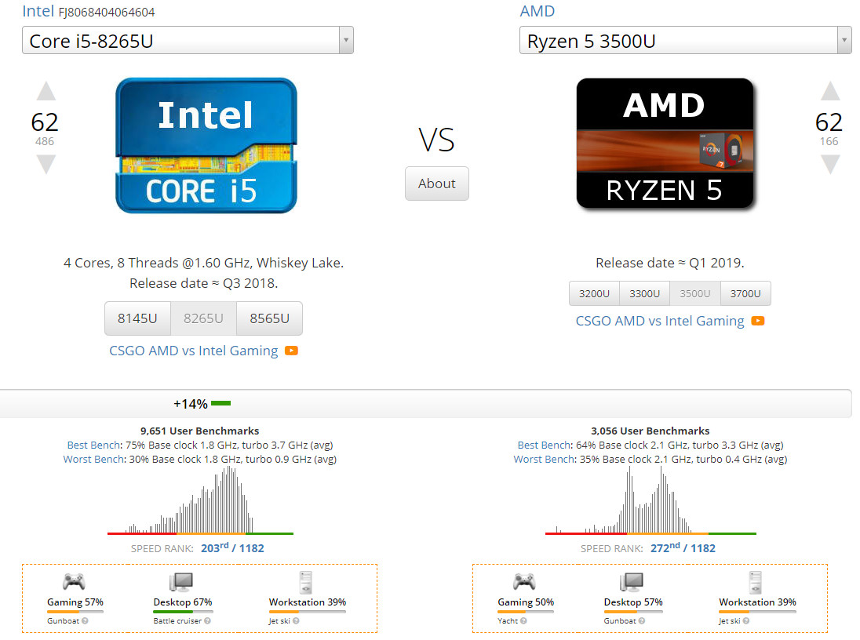Click AMD vote count 166
This screenshot has width=860, height=640.
829,141
